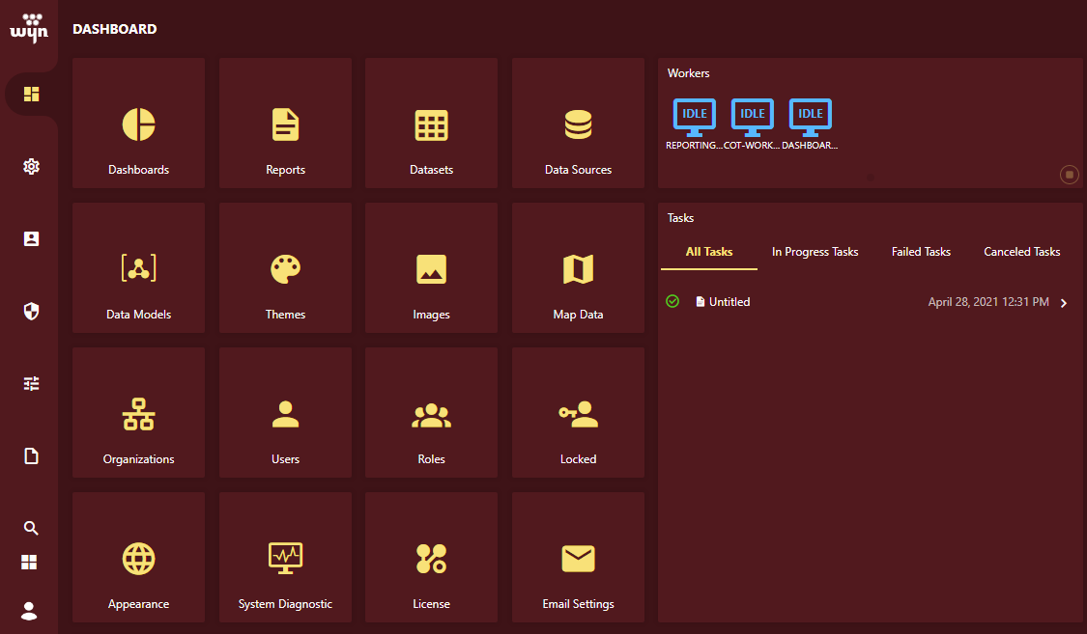Click the Email Settings envelope icon
1087x634 pixels.
[578, 558]
